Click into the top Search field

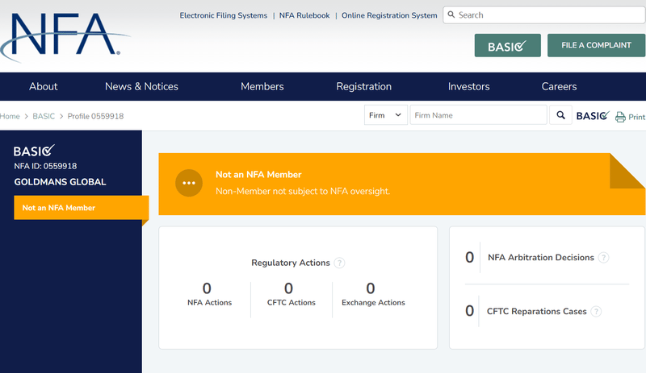pos(543,15)
